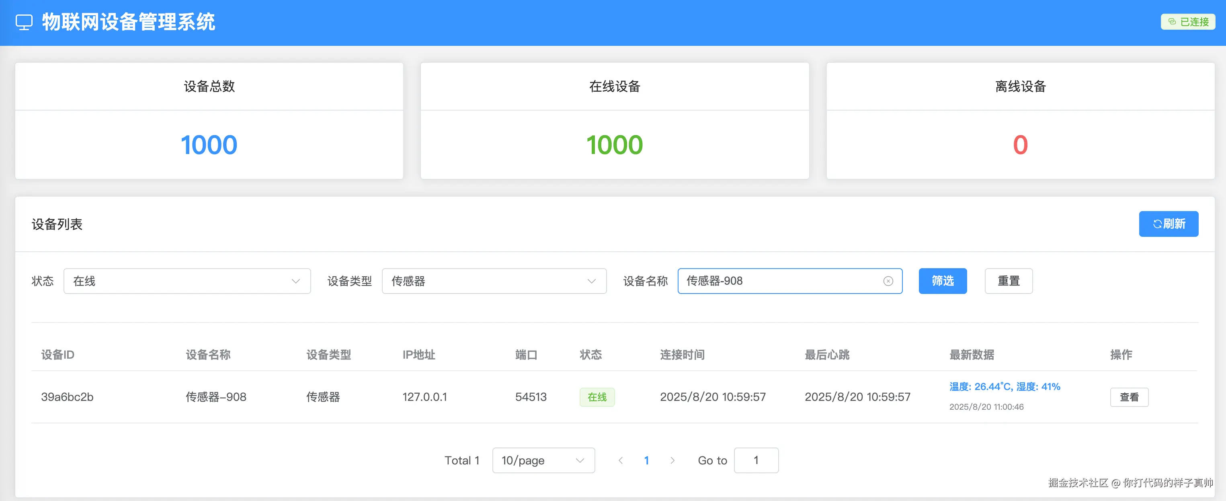
Task: Select page 1 in pagination
Action: pos(646,460)
